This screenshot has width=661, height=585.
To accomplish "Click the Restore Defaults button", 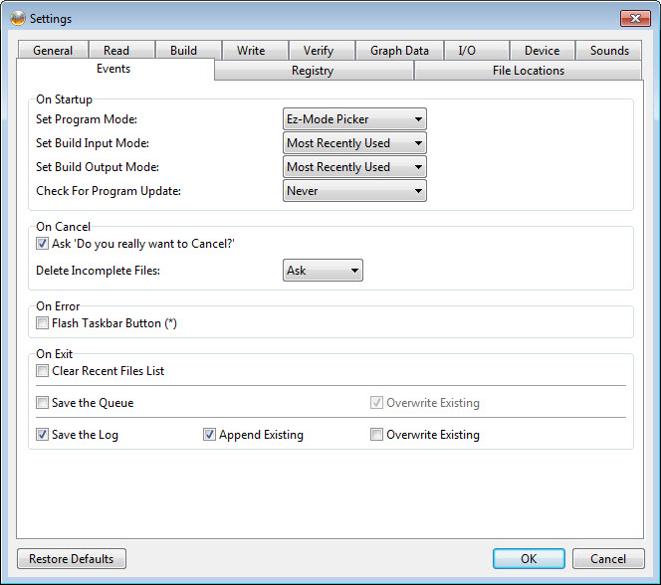I will click(72, 559).
